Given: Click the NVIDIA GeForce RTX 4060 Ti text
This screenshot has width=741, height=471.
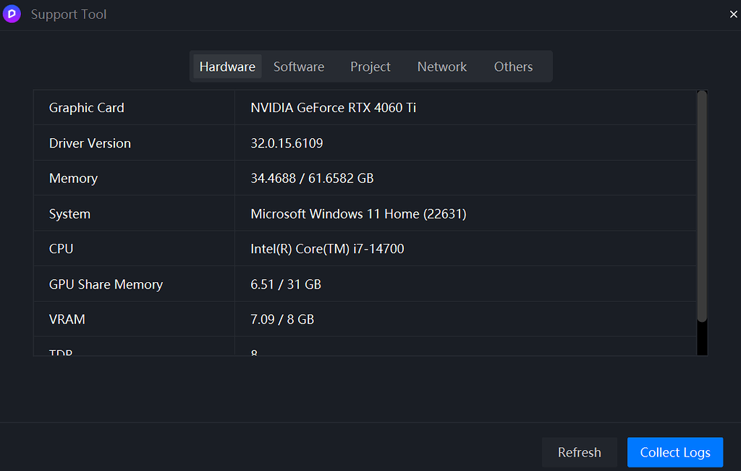Looking at the screenshot, I should pyautogui.click(x=333, y=107).
